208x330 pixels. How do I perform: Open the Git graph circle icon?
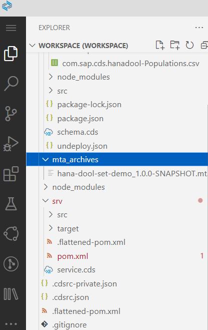coord(11,264)
